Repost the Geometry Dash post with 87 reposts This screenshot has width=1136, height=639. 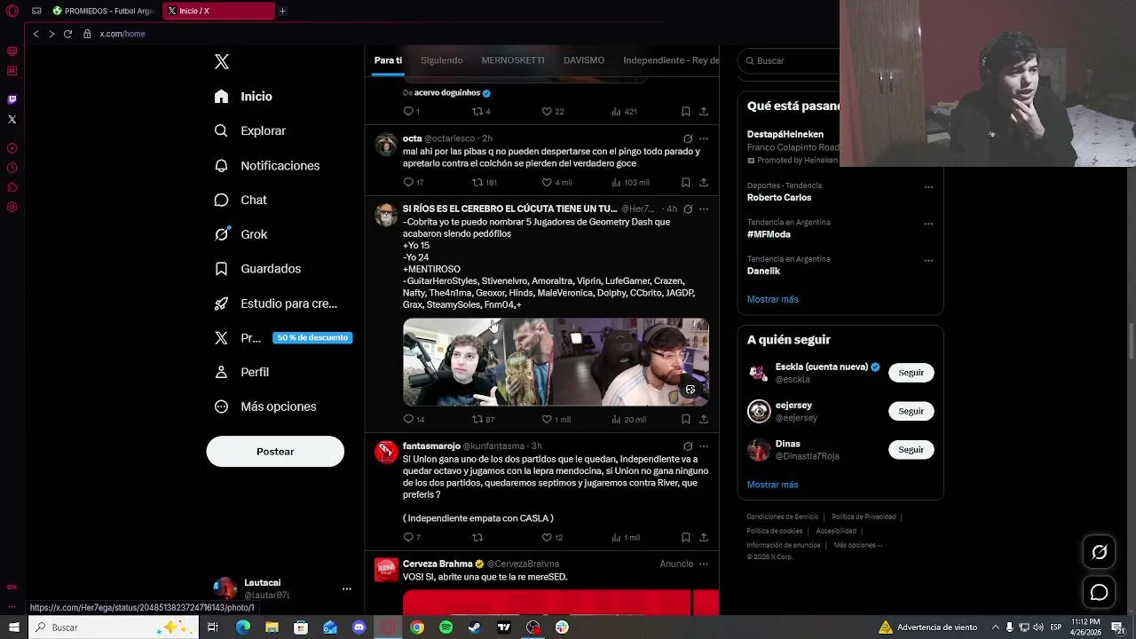tap(484, 419)
